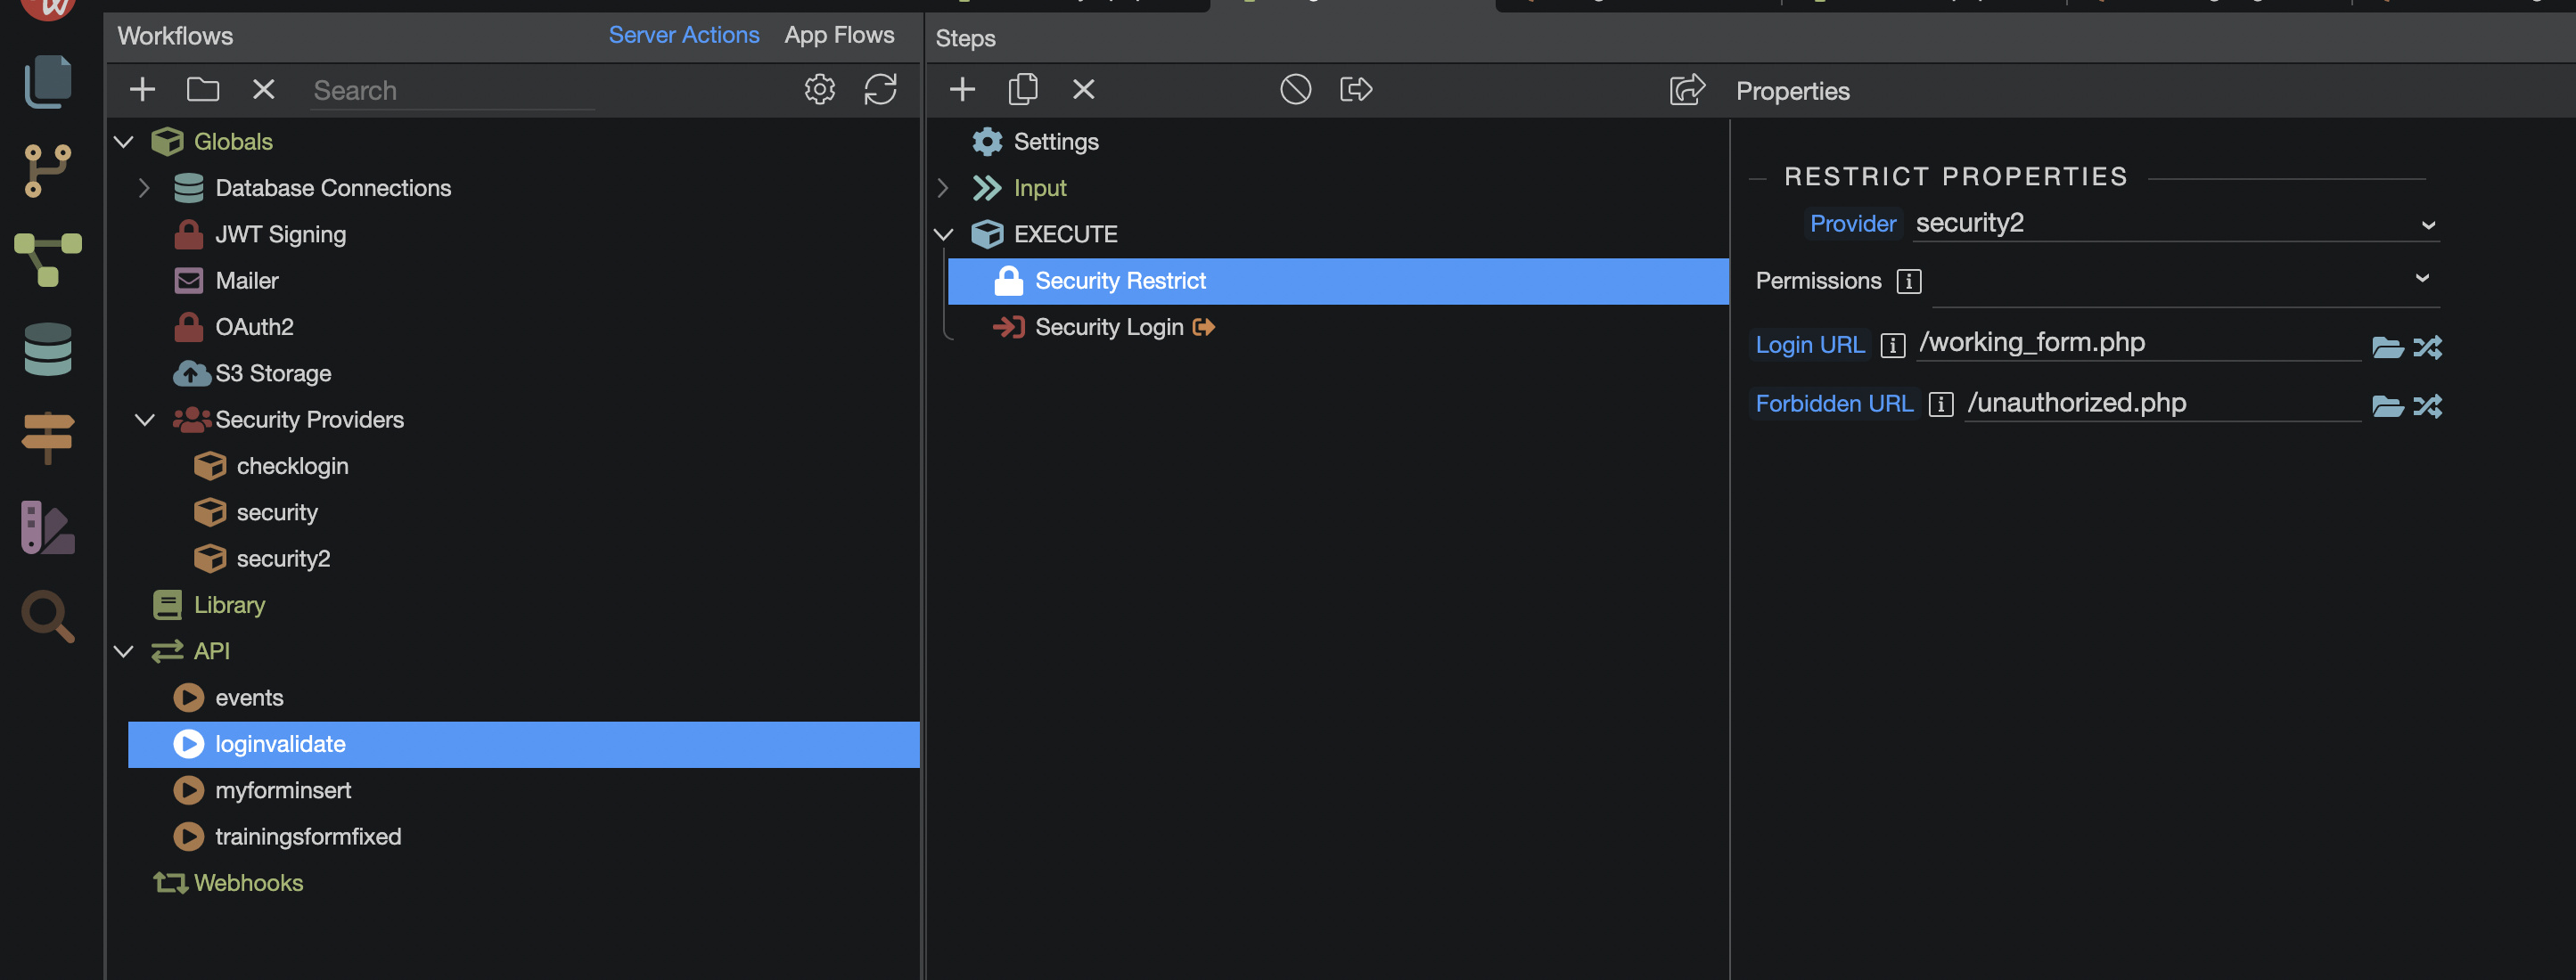Create a new workflow folder
2576x980 pixels.
(x=203, y=89)
